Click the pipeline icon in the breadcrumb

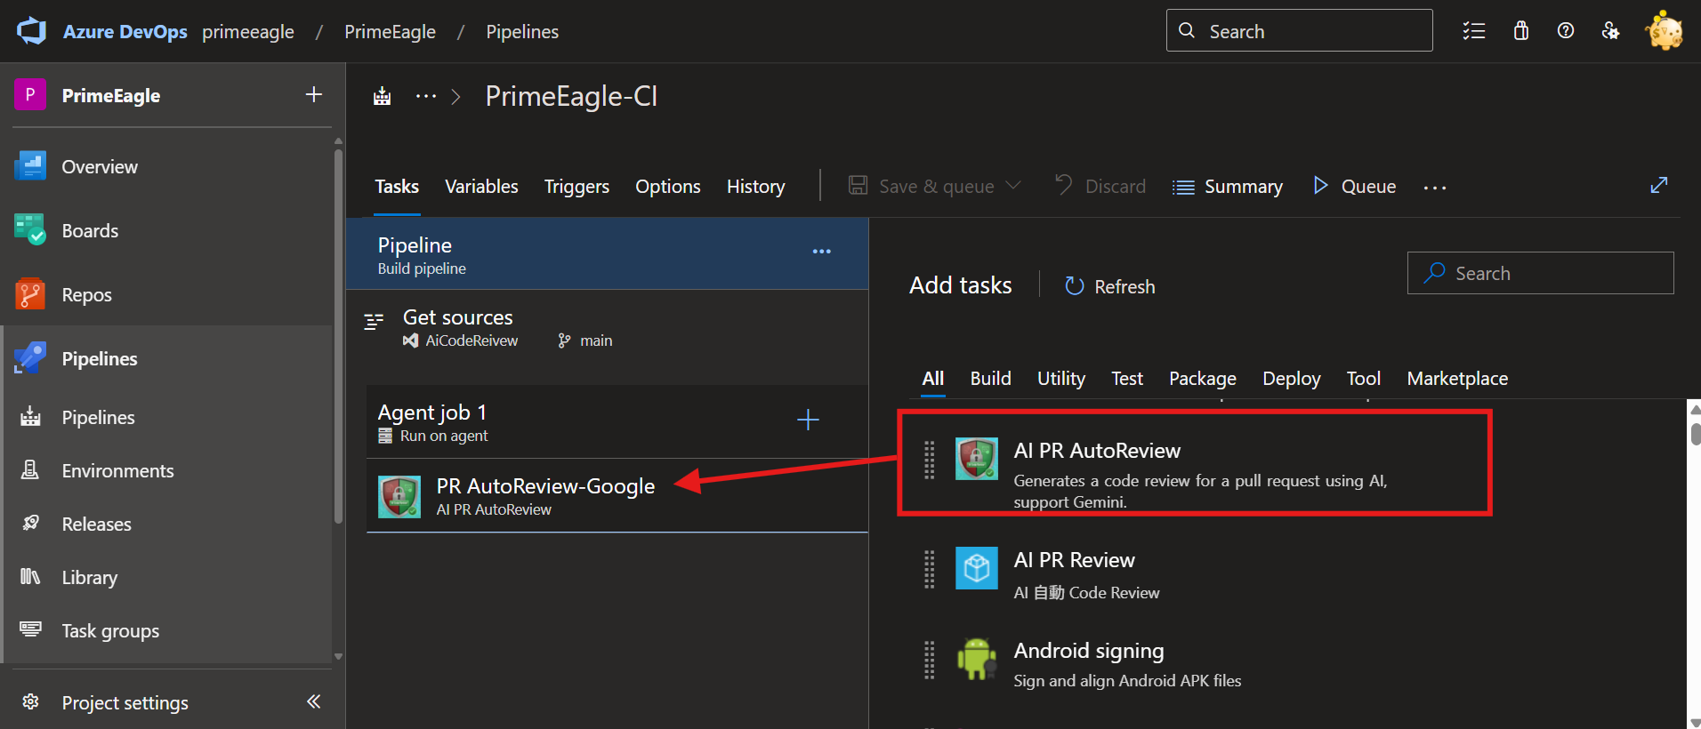383,96
